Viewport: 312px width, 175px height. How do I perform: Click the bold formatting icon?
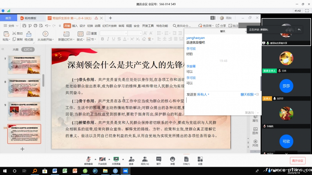tap(103, 39)
